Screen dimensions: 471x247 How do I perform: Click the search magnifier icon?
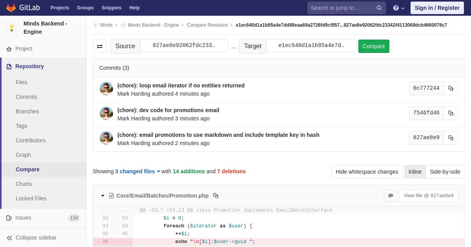point(379,8)
